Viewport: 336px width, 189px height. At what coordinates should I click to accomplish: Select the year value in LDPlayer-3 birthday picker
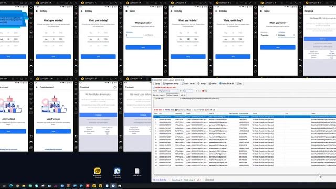[106, 39]
